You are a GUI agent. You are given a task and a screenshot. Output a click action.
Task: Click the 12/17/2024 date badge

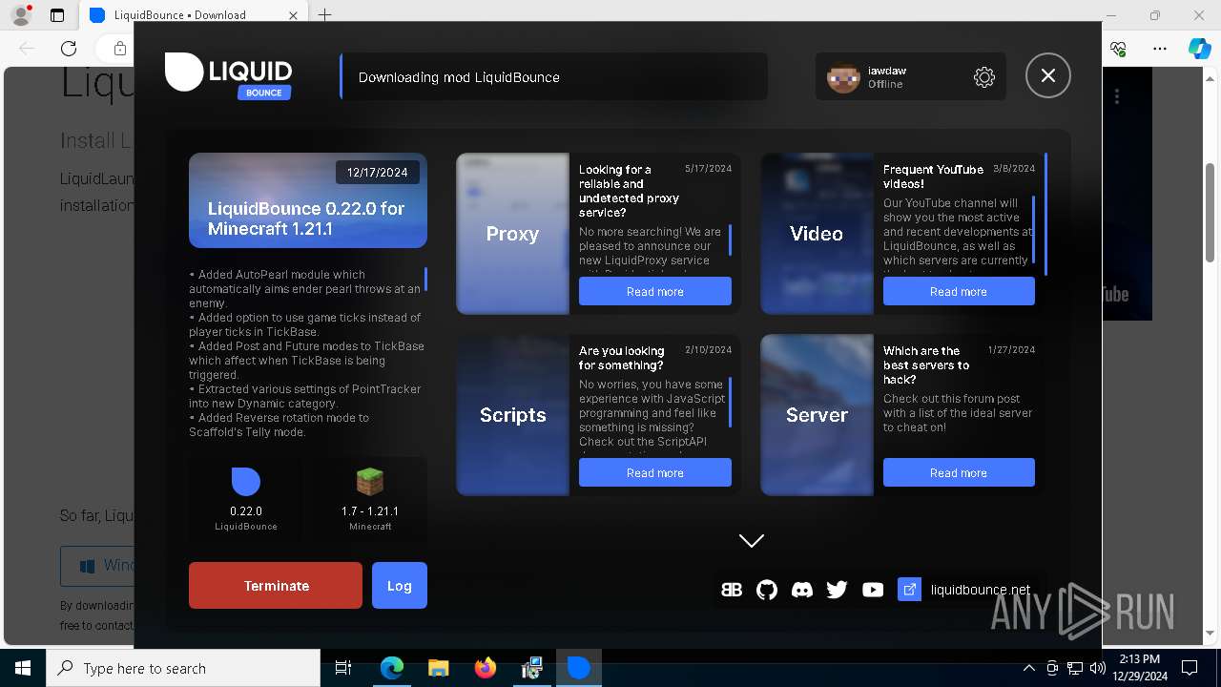pos(378,173)
